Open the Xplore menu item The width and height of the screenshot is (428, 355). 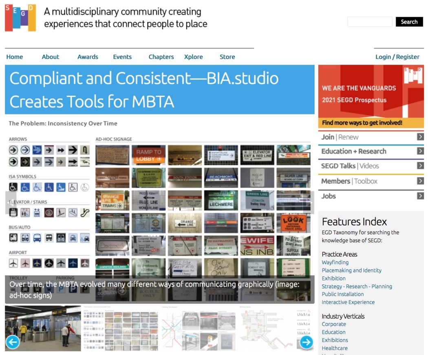coord(193,57)
